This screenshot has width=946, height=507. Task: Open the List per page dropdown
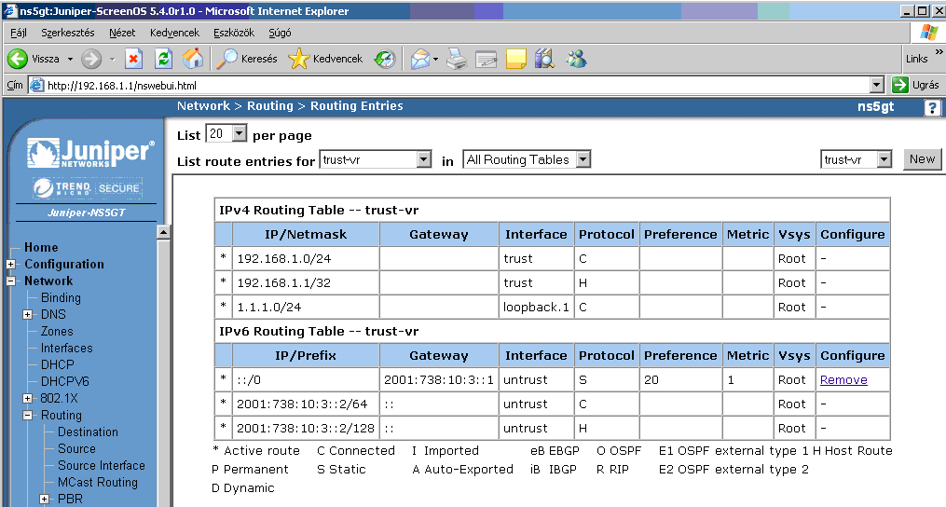coord(238,134)
